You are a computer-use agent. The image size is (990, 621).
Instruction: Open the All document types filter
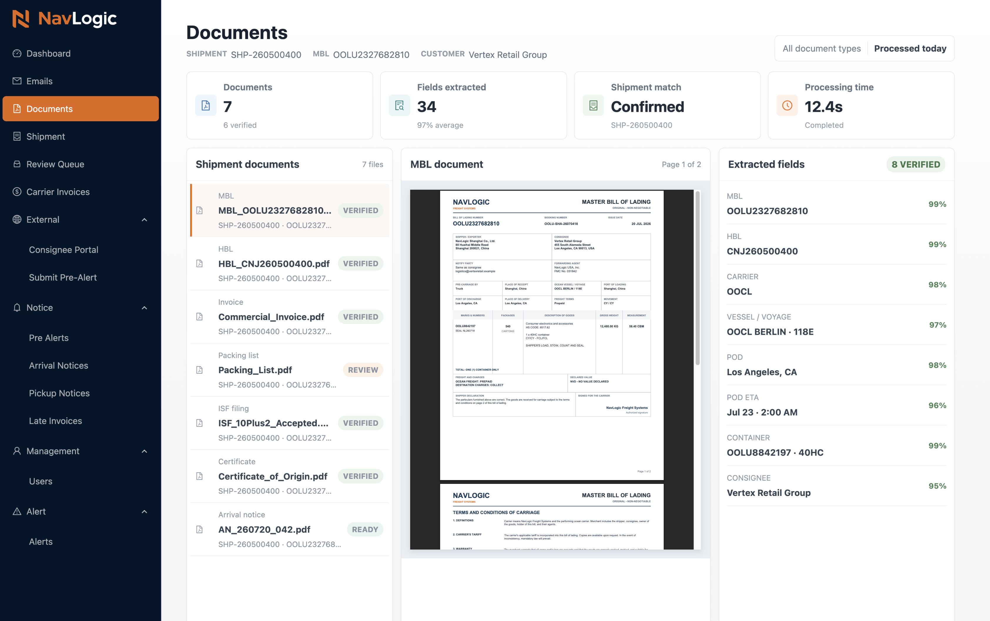[x=822, y=48]
